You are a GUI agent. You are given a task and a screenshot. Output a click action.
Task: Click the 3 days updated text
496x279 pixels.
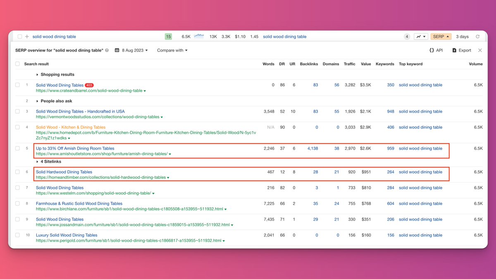(x=462, y=36)
